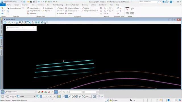This screenshot has height=102, width=182.
Task: Expand the Design Elements dropdown
Action: (34, 11)
